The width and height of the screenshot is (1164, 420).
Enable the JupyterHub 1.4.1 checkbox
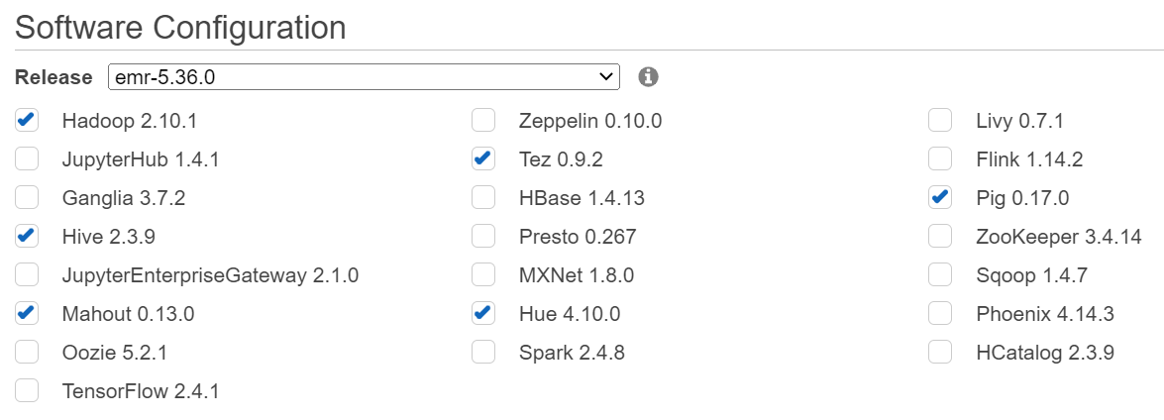tap(27, 158)
